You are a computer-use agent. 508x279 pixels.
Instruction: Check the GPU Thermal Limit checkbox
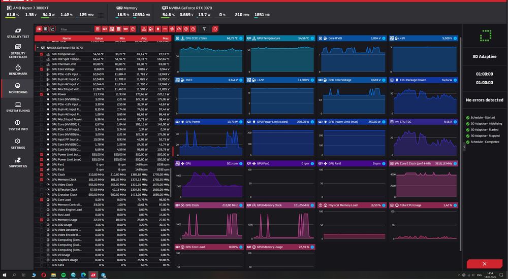(x=42, y=64)
